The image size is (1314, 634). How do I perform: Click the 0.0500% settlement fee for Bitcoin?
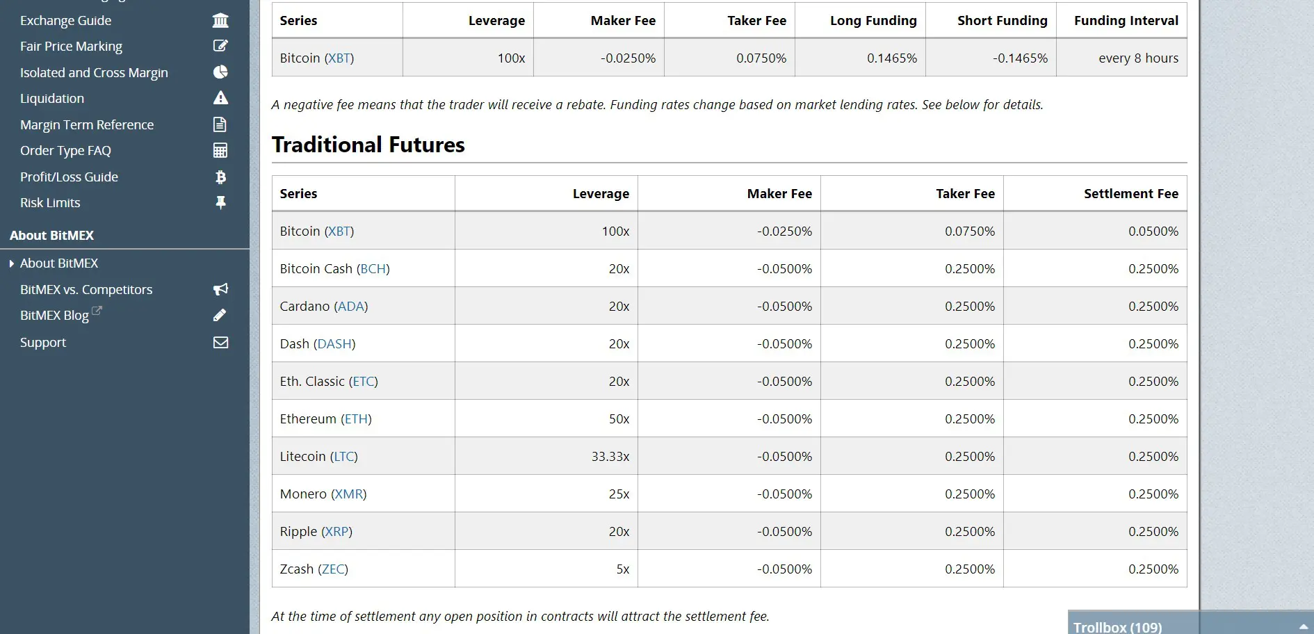(x=1153, y=231)
